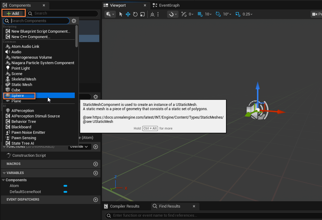The height and width of the screenshot is (220, 322).
Task: Click the Search Components input field
Action: coord(36,21)
